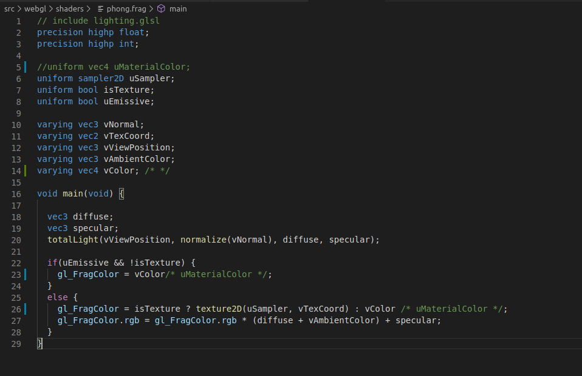Click the purple cube symbol icon for main
The image size is (582, 376).
161,8
